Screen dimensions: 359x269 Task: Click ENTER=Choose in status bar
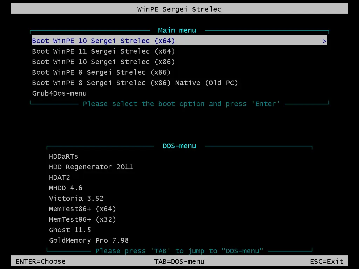point(41,261)
